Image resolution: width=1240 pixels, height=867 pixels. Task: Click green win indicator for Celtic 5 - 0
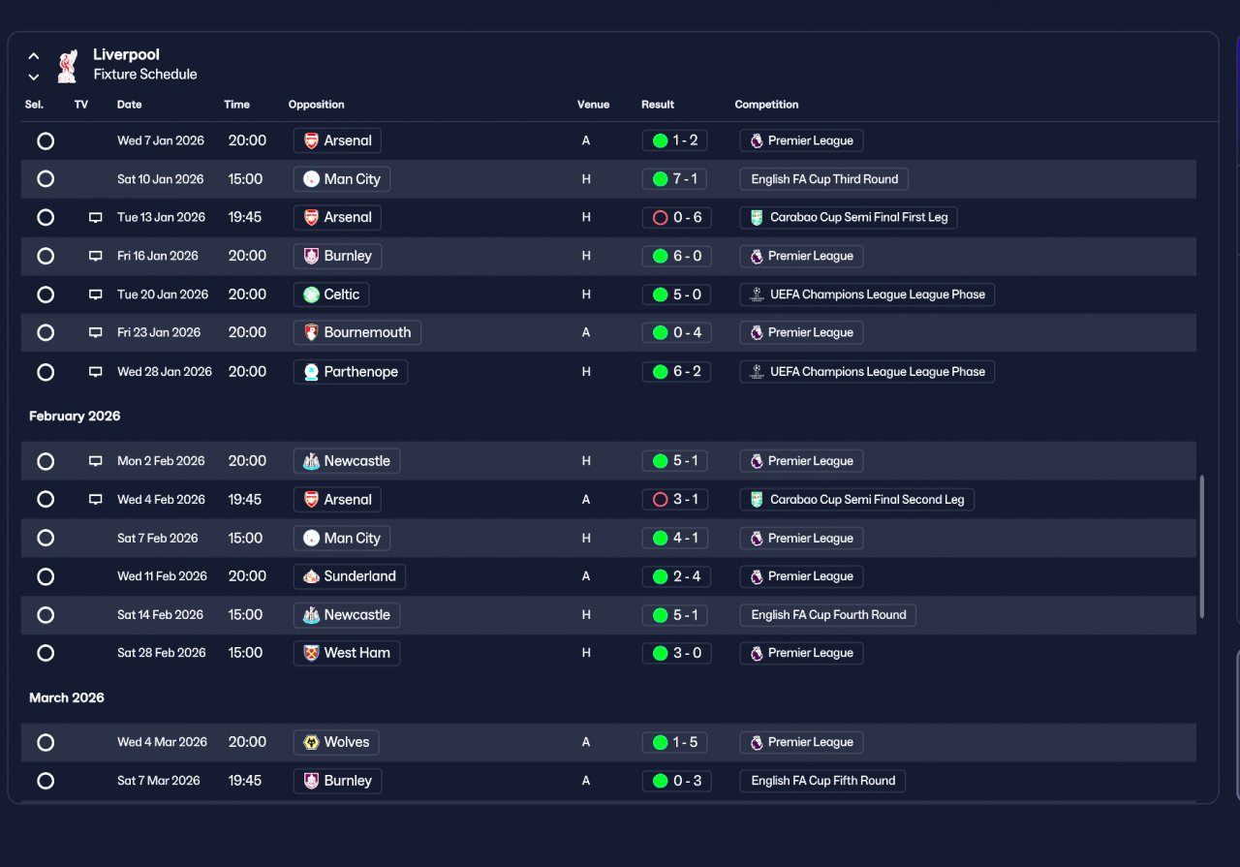[661, 294]
